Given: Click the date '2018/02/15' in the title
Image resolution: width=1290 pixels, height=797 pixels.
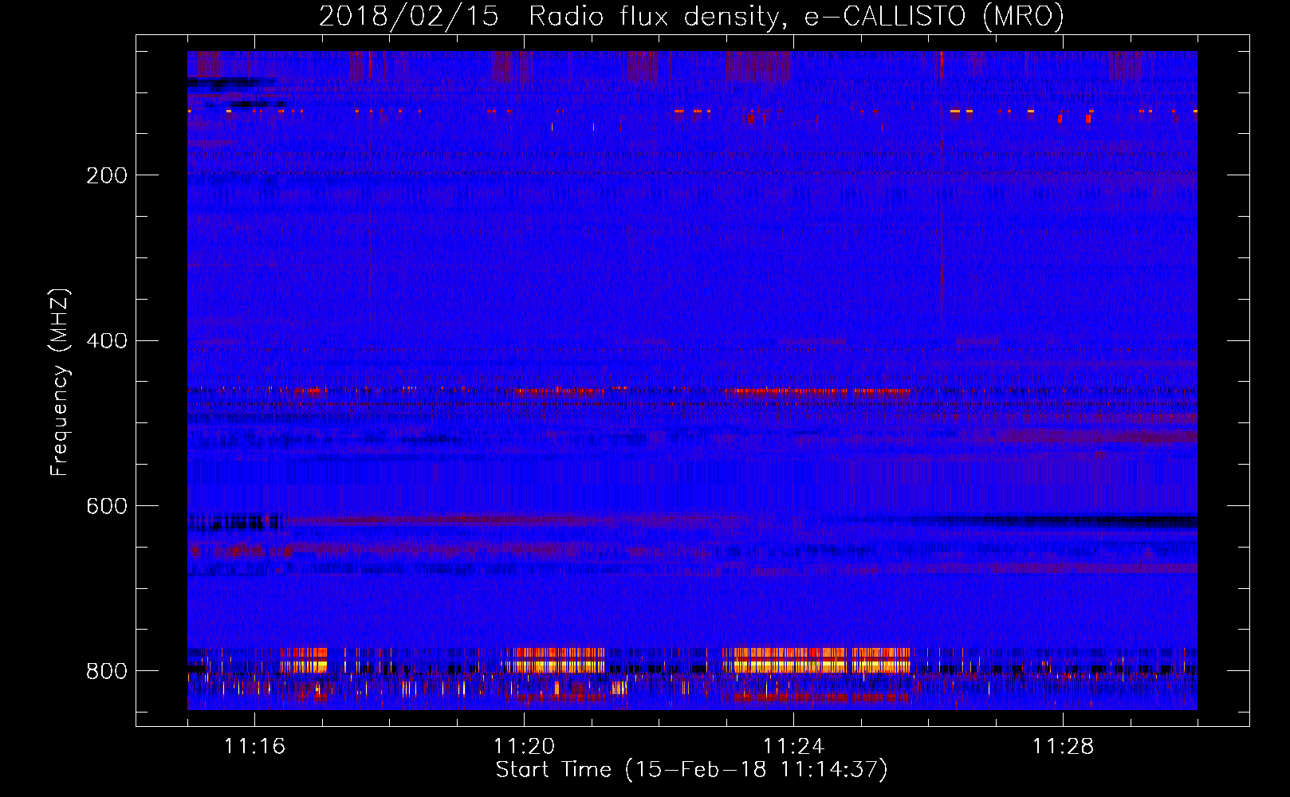Looking at the screenshot, I should coord(409,17).
